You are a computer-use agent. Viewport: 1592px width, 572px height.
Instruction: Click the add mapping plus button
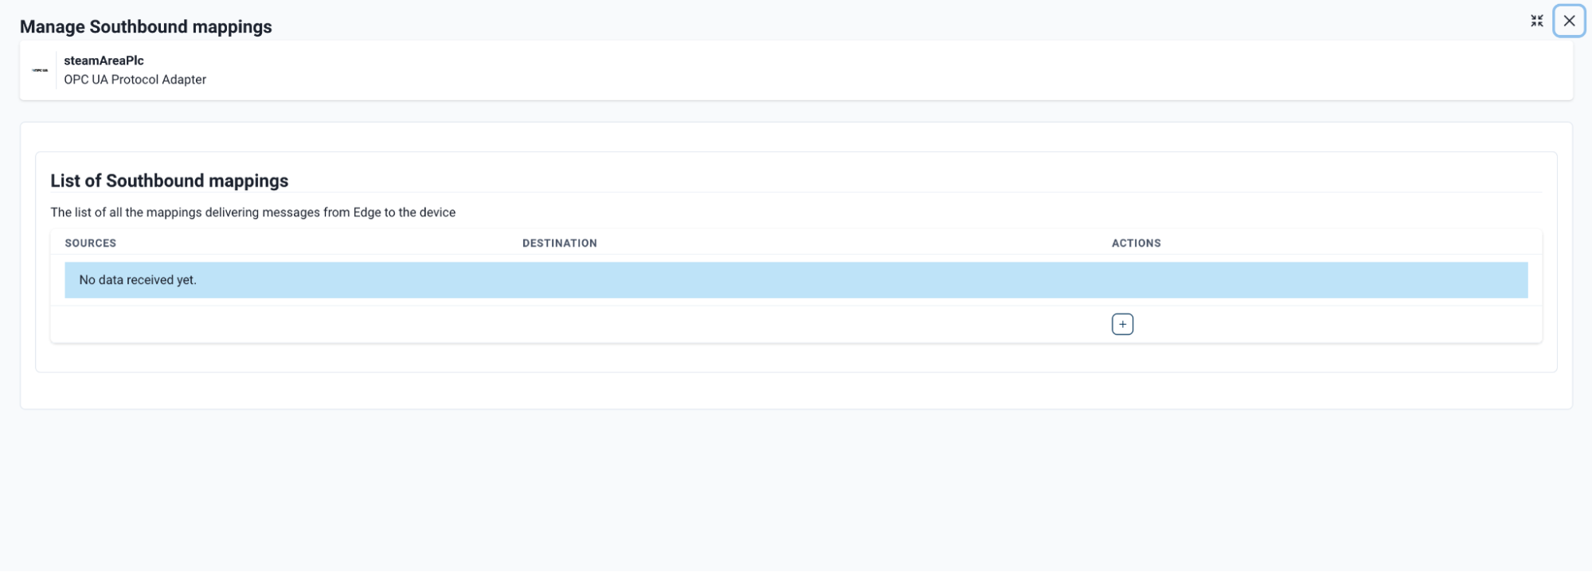(x=1122, y=325)
